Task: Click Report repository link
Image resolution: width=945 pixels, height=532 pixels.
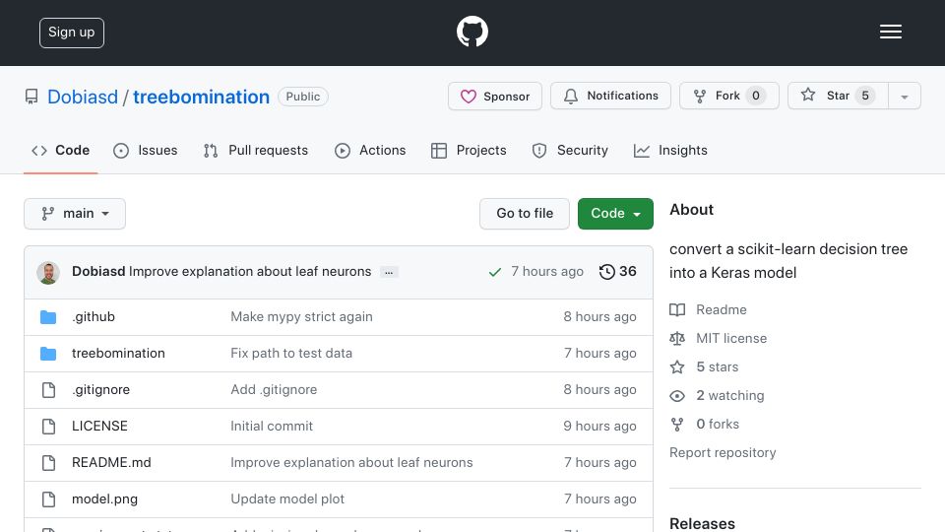Action: click(x=723, y=453)
